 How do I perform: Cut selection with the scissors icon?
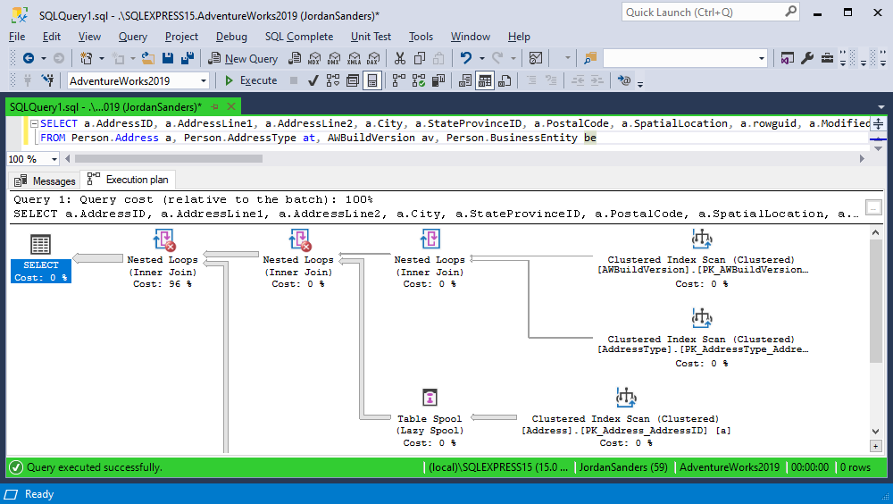click(x=400, y=58)
